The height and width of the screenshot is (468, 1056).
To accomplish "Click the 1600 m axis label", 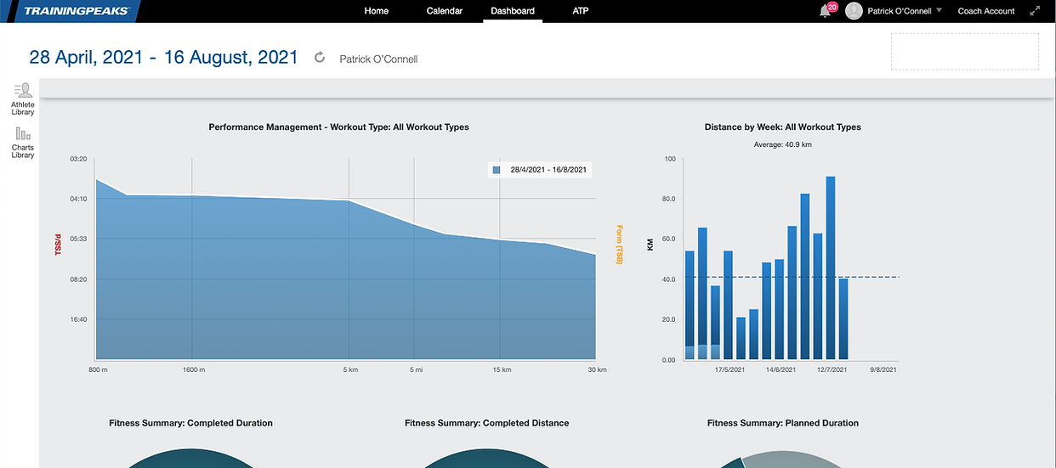I will point(192,370).
